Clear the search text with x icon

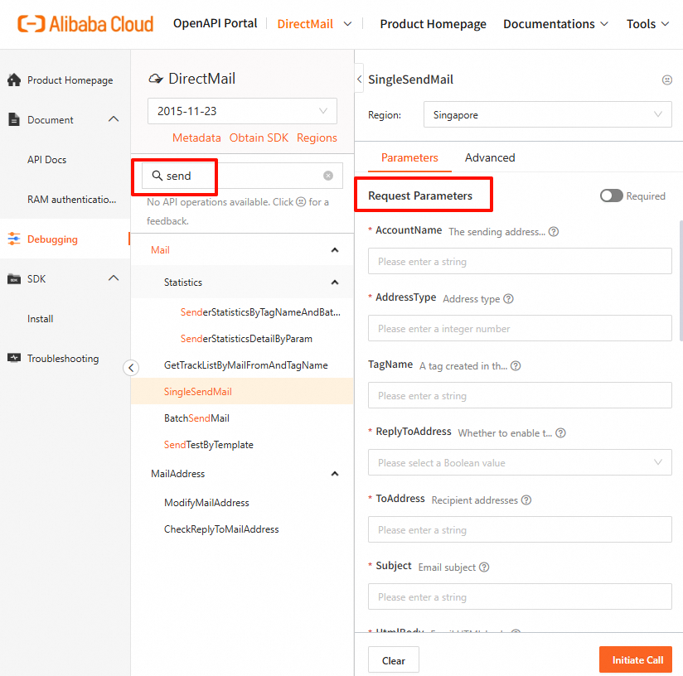coord(328,176)
